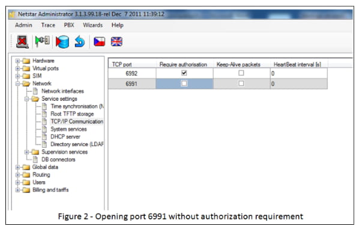Expand the Users tree node

pyautogui.click(x=17, y=182)
